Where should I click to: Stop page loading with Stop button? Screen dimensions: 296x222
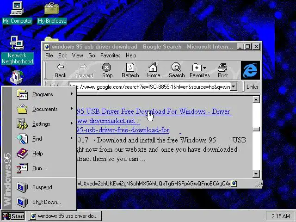point(107,71)
